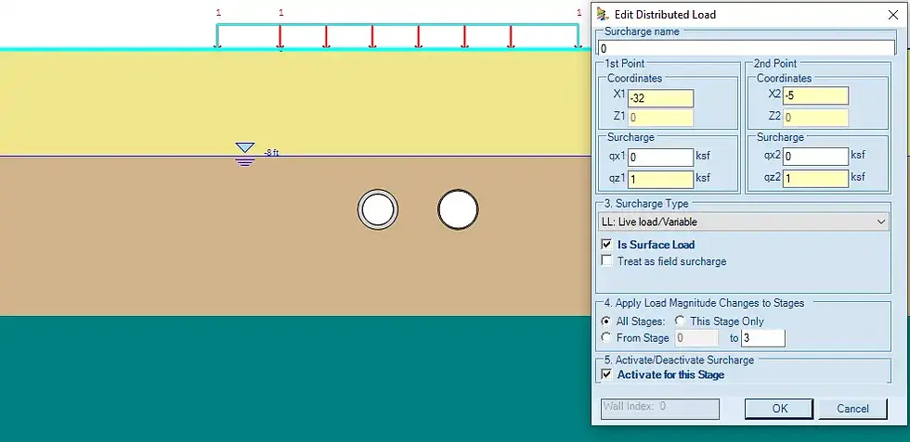Click the Edit Distributed Load title icon
The width and height of the screenshot is (910, 442).
coord(603,15)
